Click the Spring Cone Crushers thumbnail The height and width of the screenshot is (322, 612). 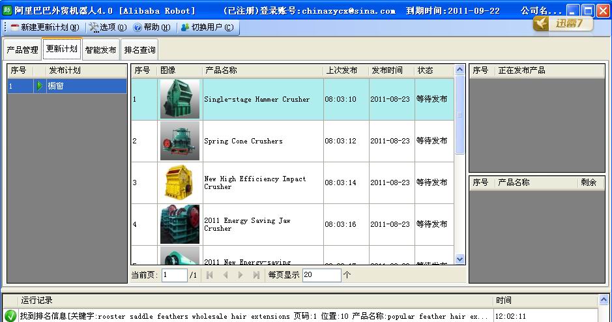point(180,141)
